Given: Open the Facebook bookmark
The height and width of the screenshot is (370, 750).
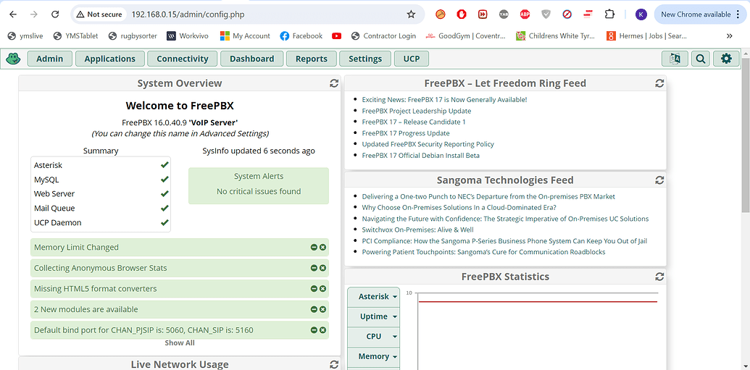Looking at the screenshot, I should (x=301, y=36).
